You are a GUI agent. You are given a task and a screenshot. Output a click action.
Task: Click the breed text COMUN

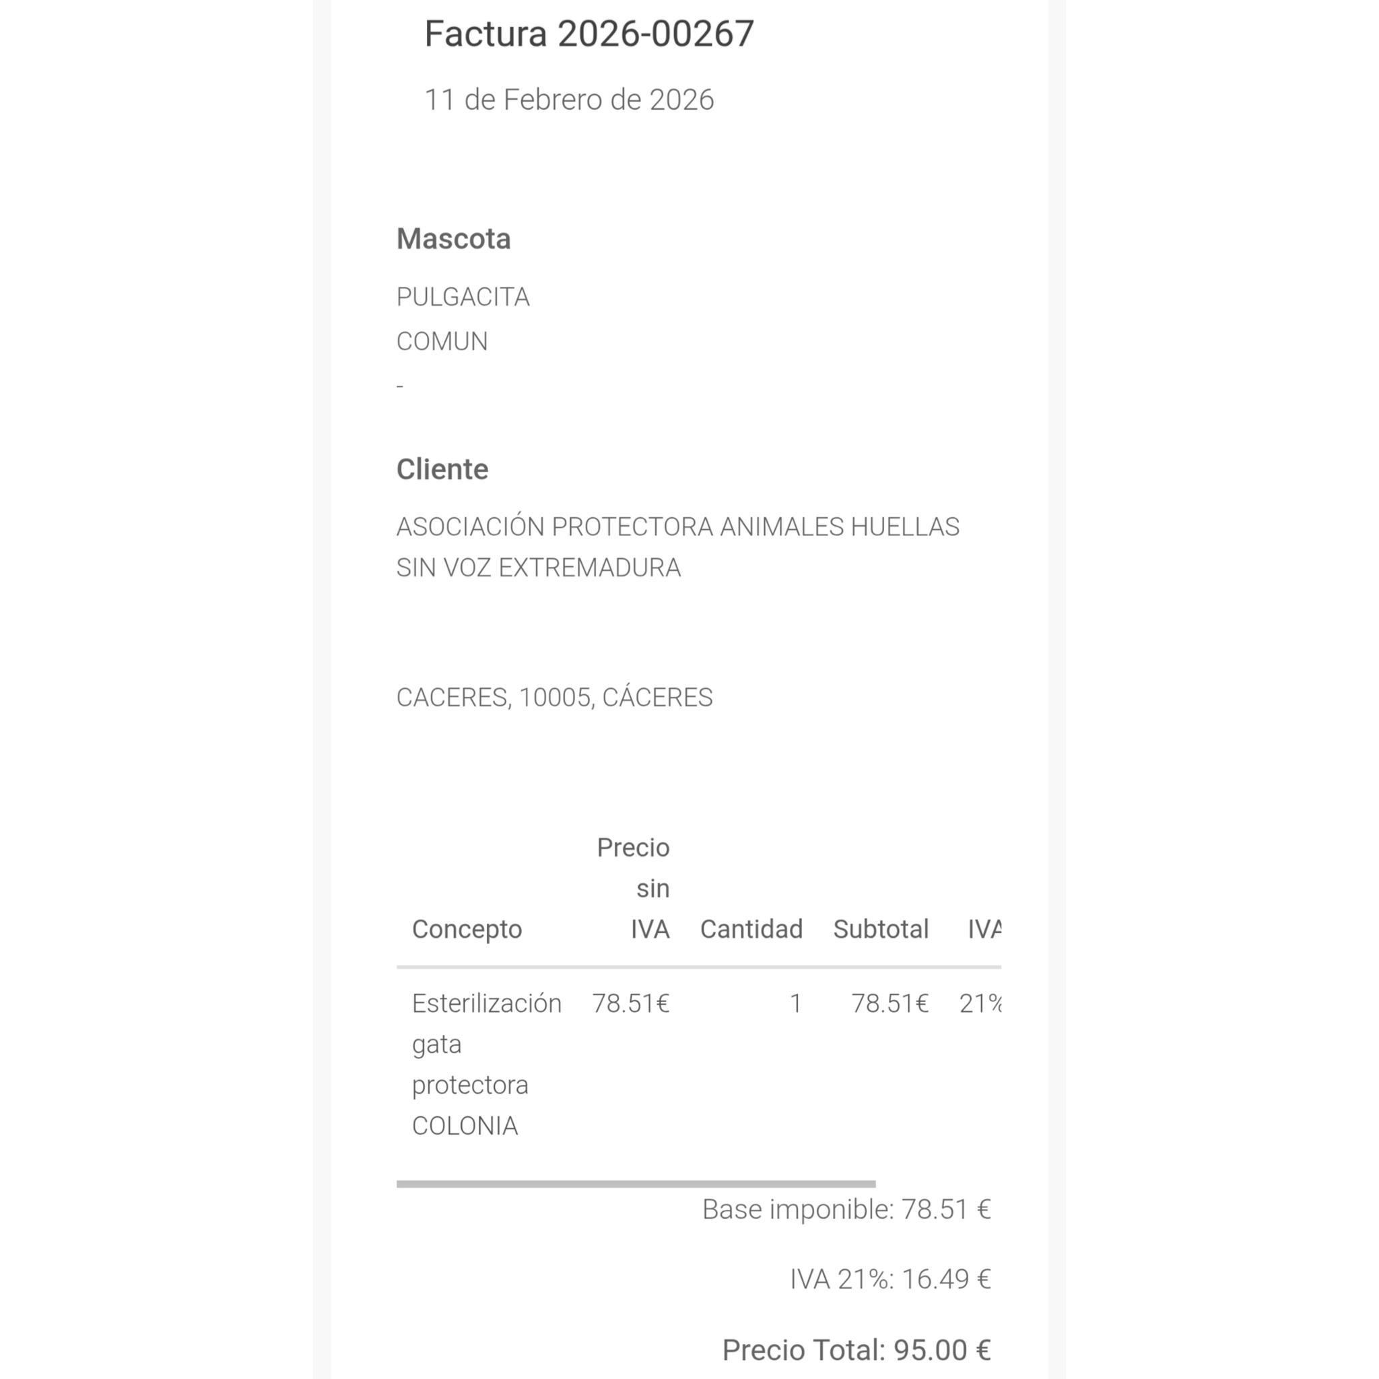pos(442,342)
